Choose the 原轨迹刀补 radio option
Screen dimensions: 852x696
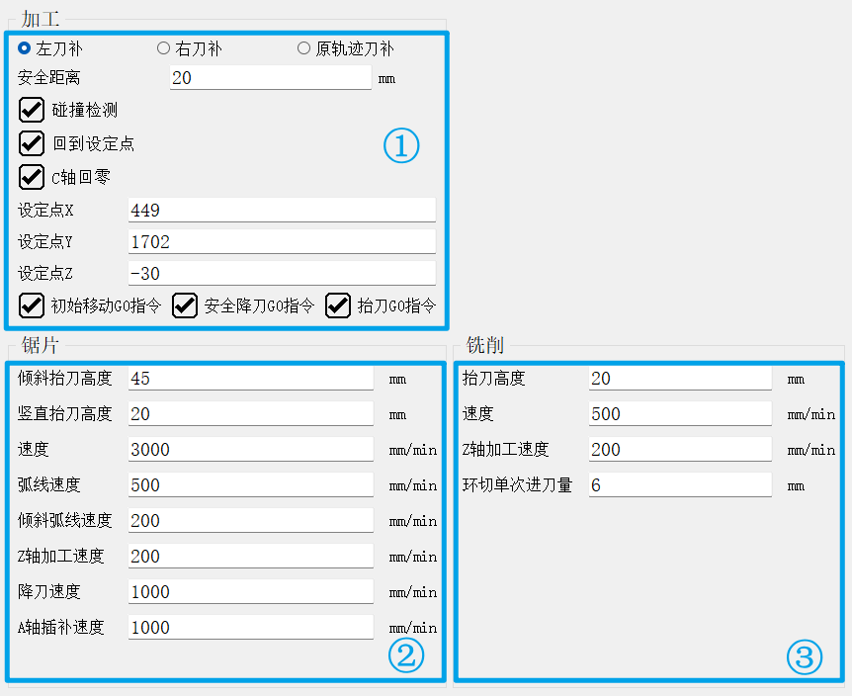pos(303,48)
